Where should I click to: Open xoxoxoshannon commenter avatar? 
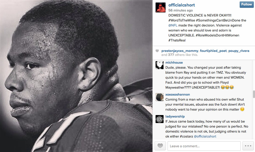click(x=160, y=97)
